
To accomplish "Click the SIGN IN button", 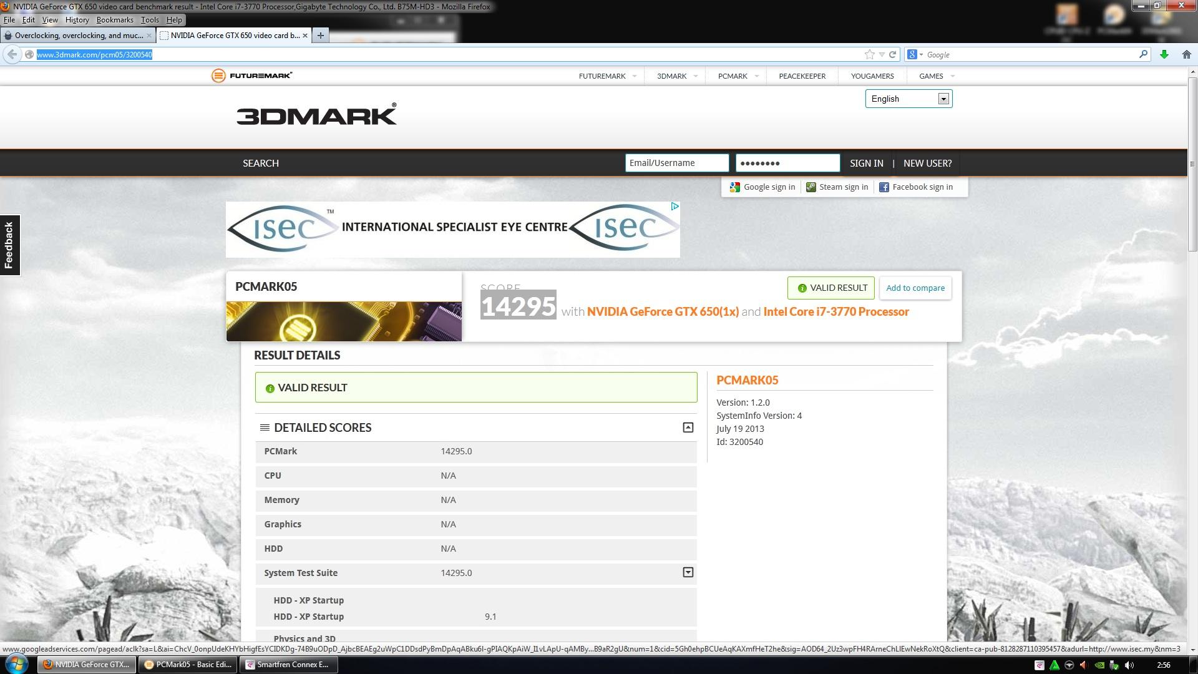I will [866, 163].
